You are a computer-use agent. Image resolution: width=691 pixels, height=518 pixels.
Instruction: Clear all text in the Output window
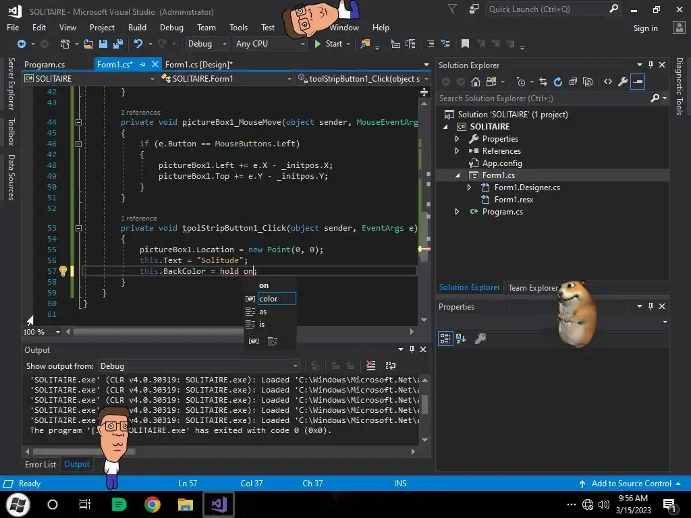(371, 366)
